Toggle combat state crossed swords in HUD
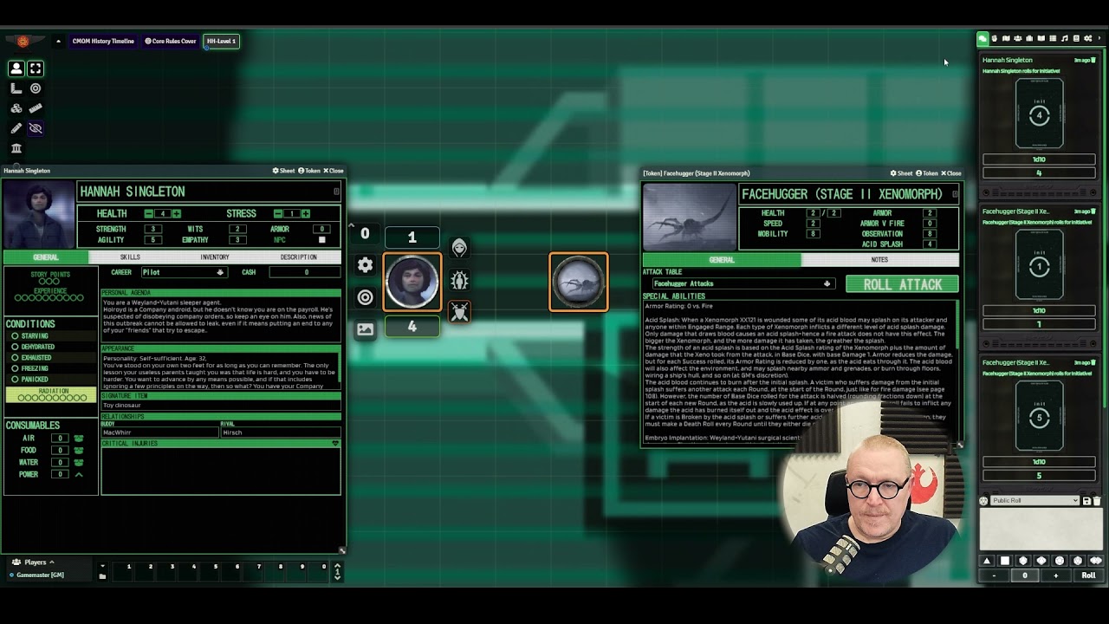 (460, 312)
